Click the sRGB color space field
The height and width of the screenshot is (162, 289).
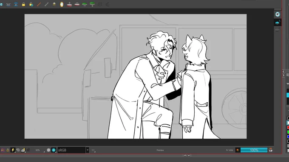click(71, 150)
